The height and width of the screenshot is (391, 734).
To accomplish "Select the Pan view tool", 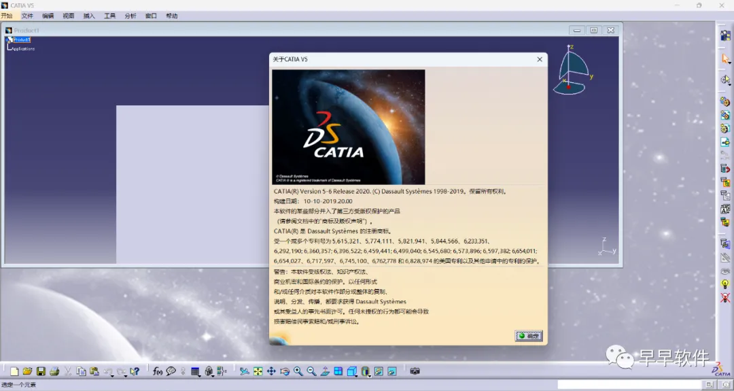I will coord(271,371).
